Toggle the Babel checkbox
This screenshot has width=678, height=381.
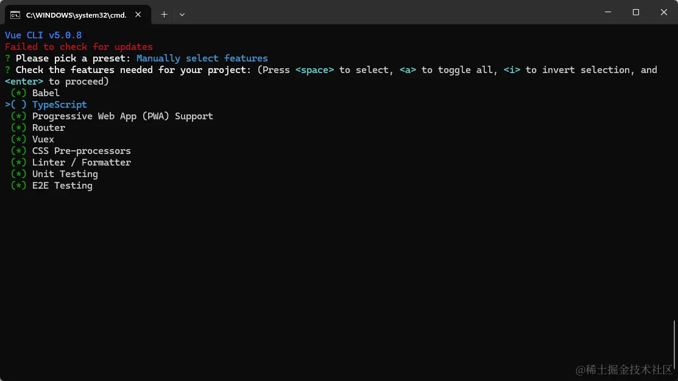19,93
